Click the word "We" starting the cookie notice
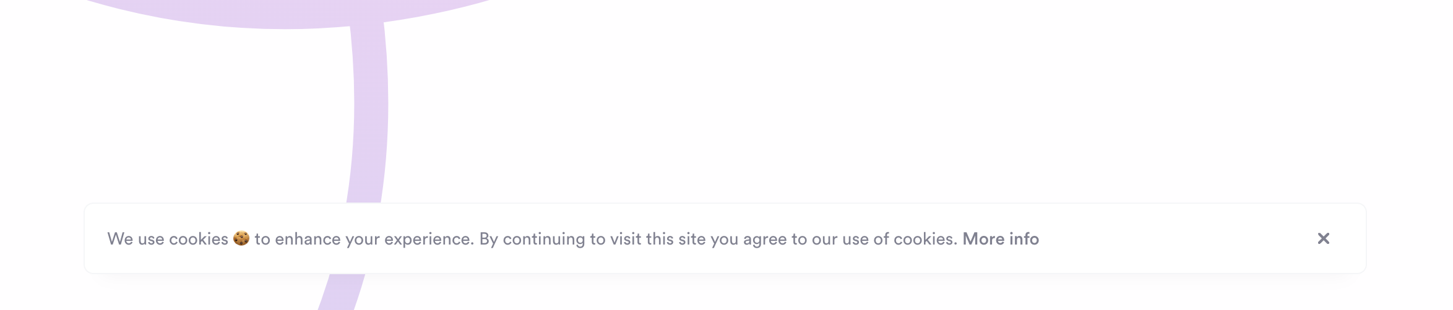 pyautogui.click(x=120, y=239)
